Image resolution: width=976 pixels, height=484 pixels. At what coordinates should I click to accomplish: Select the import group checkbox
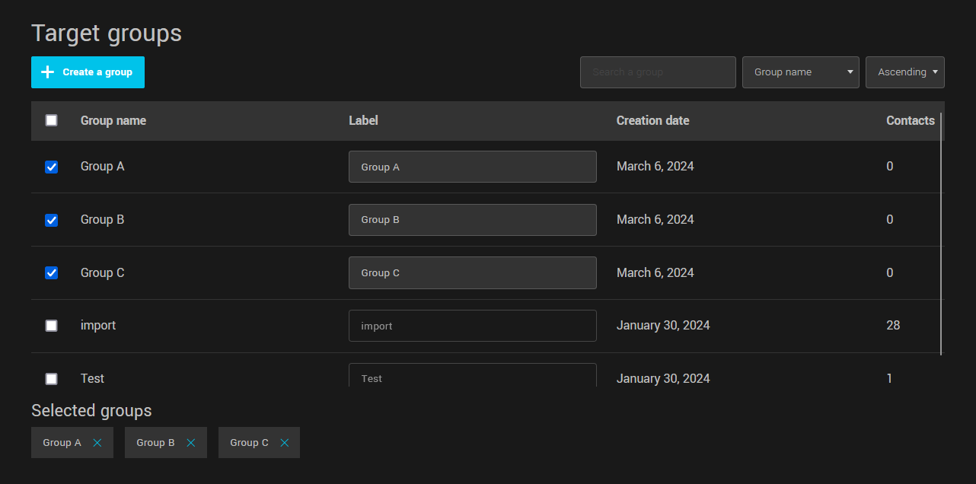[x=51, y=326]
